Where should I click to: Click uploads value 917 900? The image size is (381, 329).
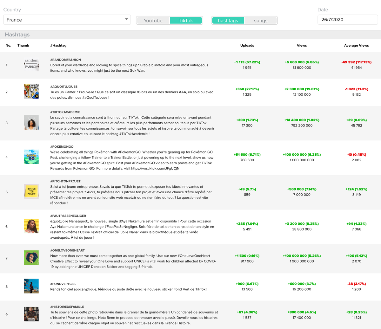tap(247, 261)
